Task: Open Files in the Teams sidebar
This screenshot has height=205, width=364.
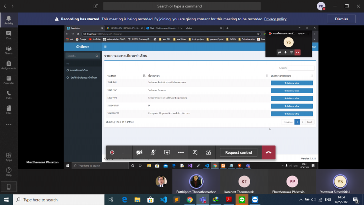Action: coord(9,110)
